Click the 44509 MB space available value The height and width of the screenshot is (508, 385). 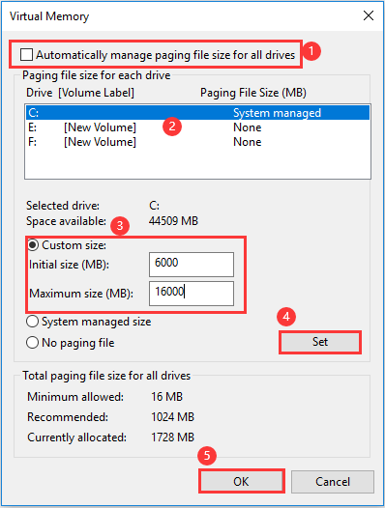tap(173, 221)
